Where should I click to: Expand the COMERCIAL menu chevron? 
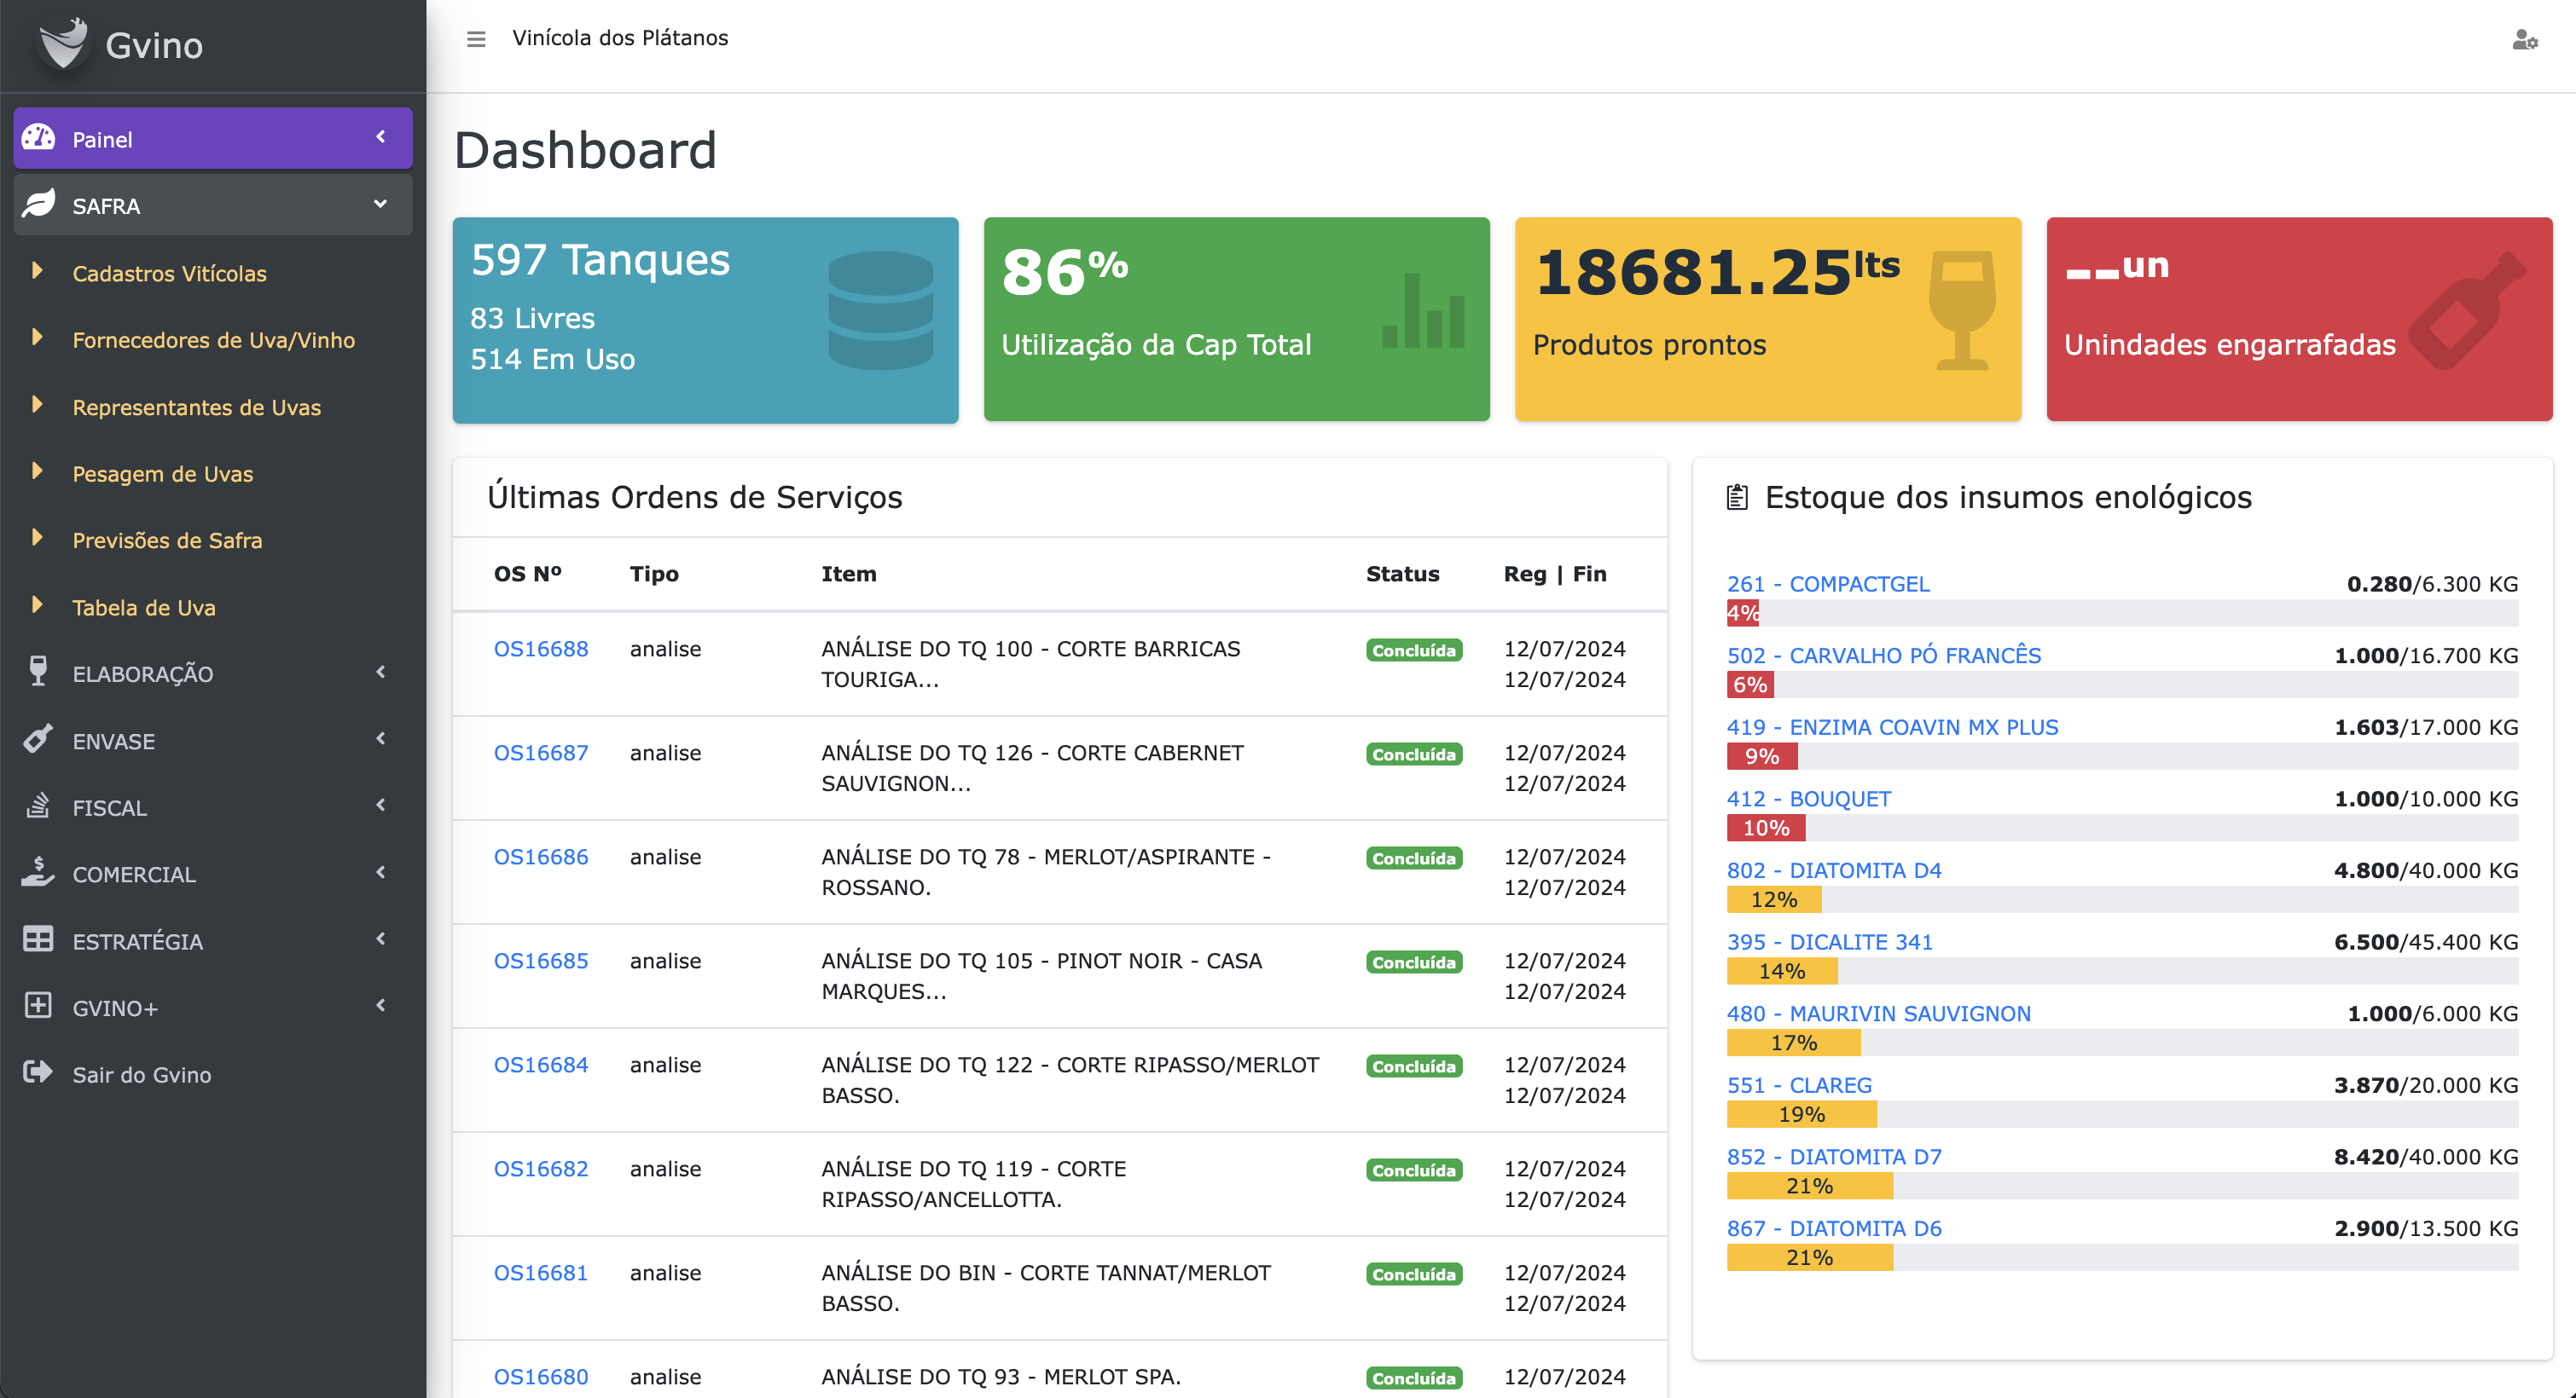380,872
